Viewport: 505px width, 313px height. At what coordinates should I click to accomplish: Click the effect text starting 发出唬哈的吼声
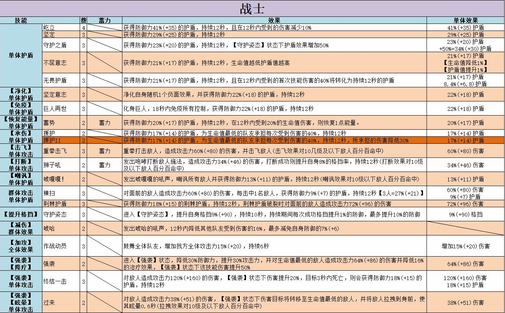231,228
